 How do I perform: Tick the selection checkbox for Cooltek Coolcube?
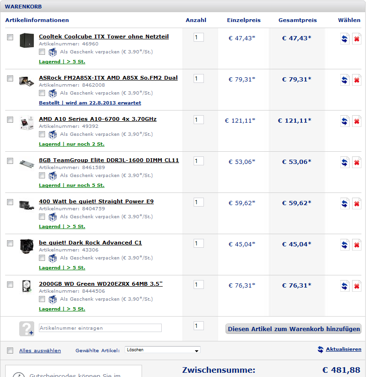(10, 37)
